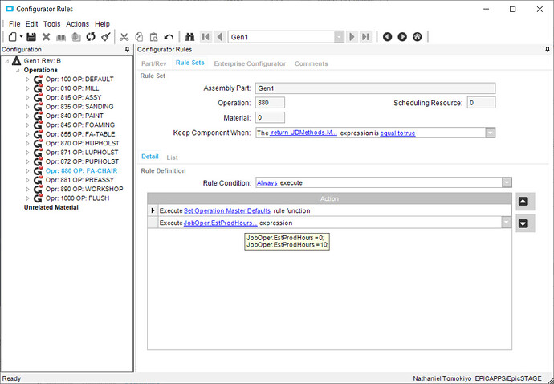Open the Rule Condition dropdown arrow
This screenshot has height=384, width=554.
pos(507,183)
